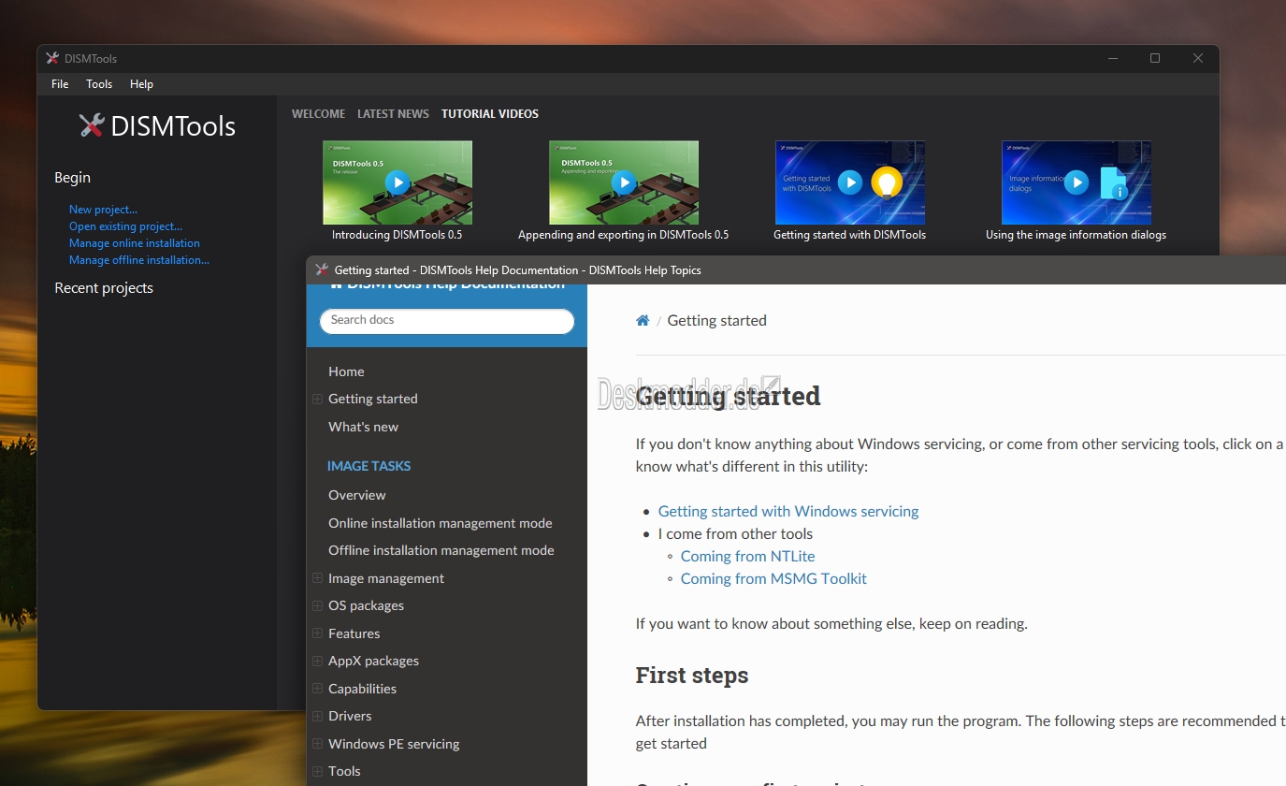Expand the Windows PE servicing node
The image size is (1286, 786).
[x=317, y=744]
